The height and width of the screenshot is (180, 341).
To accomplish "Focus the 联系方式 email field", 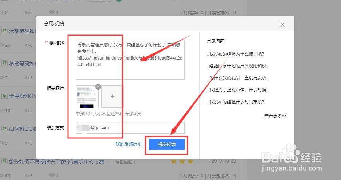I will coord(130,128).
